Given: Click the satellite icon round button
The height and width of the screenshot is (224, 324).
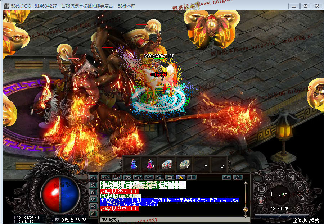Looking at the screenshot, I should (x=300, y=186).
